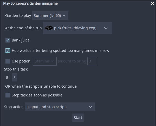Expand the pick fruits (thieving exp) dropdown

pos(77,28)
